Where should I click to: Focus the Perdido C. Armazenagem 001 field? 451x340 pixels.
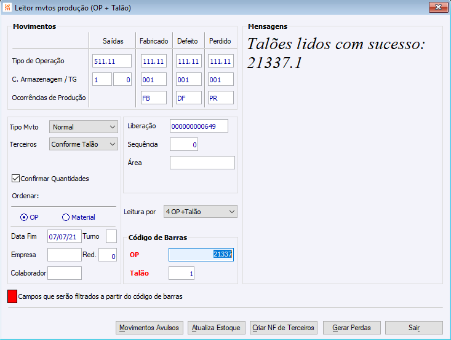[x=221, y=79]
